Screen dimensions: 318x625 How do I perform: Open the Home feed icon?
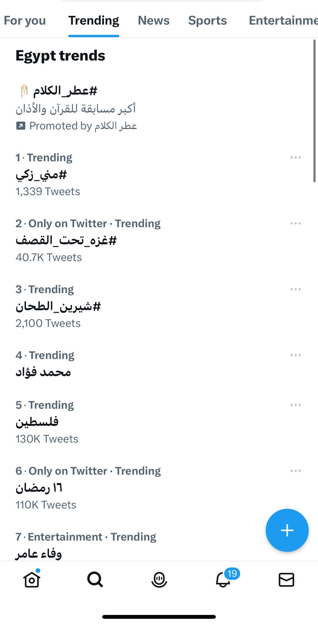click(32, 579)
